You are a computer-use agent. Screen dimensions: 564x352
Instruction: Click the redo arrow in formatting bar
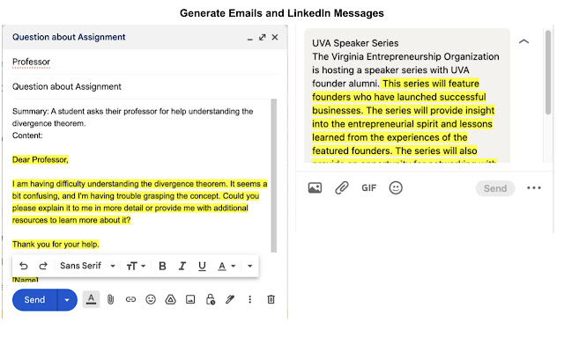pos(41,266)
